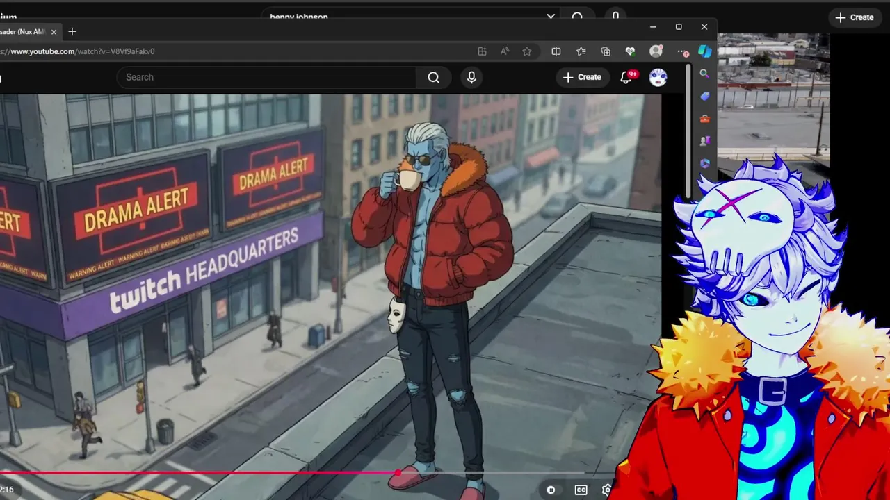The height and width of the screenshot is (500, 890).
Task: Open the Edge sidebar search icon
Action: point(704,74)
